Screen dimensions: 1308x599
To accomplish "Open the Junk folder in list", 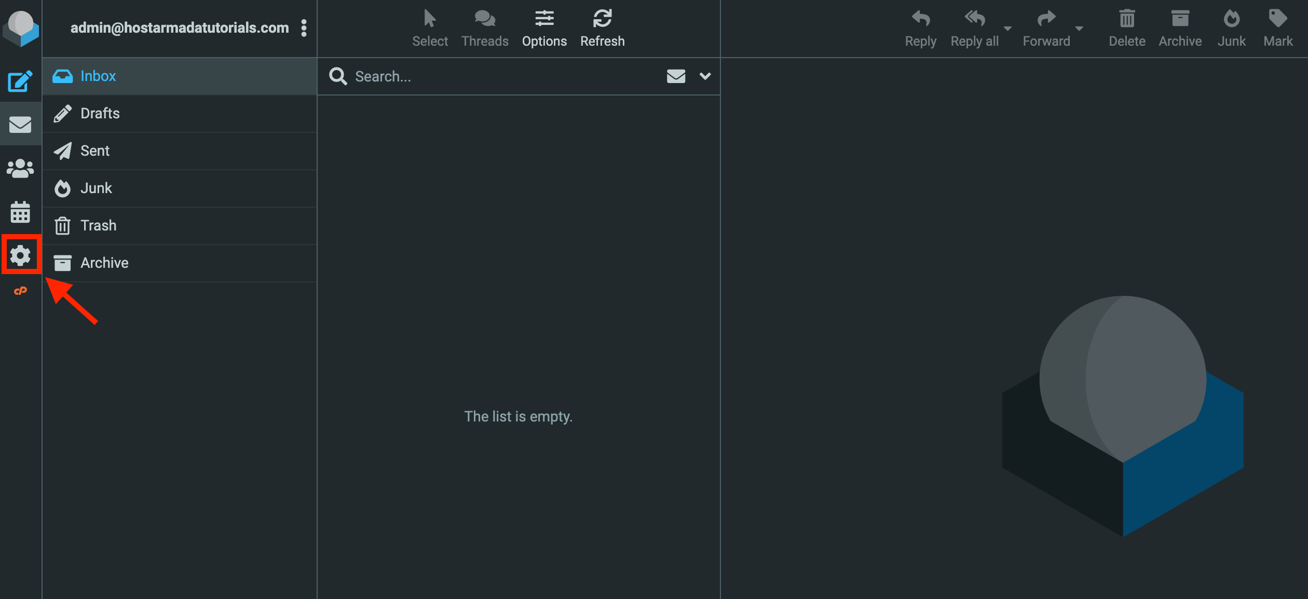I will [180, 188].
